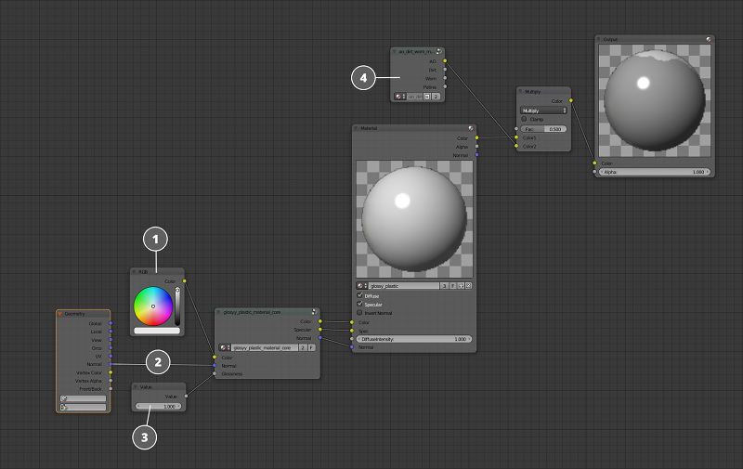
Task: Click the DiffuseIntensity field in Material node
Action: coord(412,339)
